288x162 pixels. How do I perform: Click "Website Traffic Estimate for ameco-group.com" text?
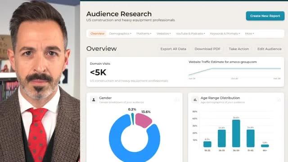223,62
